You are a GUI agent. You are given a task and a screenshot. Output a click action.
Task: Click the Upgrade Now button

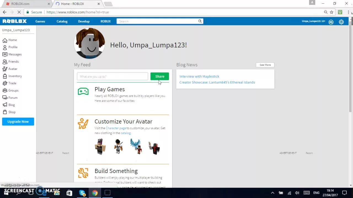click(x=18, y=122)
